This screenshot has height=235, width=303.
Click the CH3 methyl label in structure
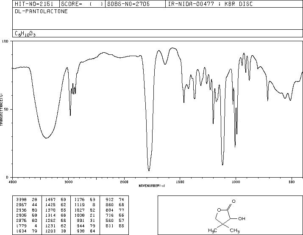pyautogui.click(x=235, y=231)
